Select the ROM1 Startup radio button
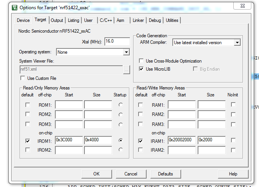259x187 pixels. 121,105
